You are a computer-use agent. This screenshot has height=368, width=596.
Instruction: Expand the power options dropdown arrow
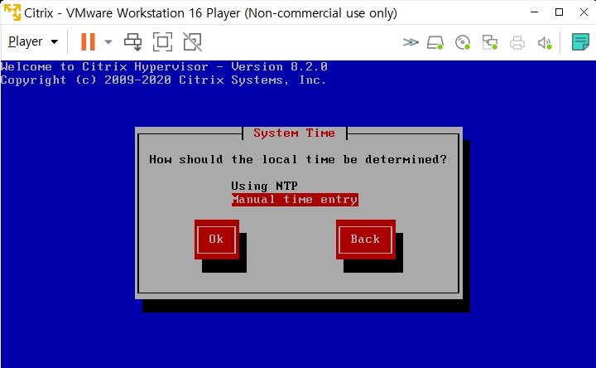pos(108,42)
